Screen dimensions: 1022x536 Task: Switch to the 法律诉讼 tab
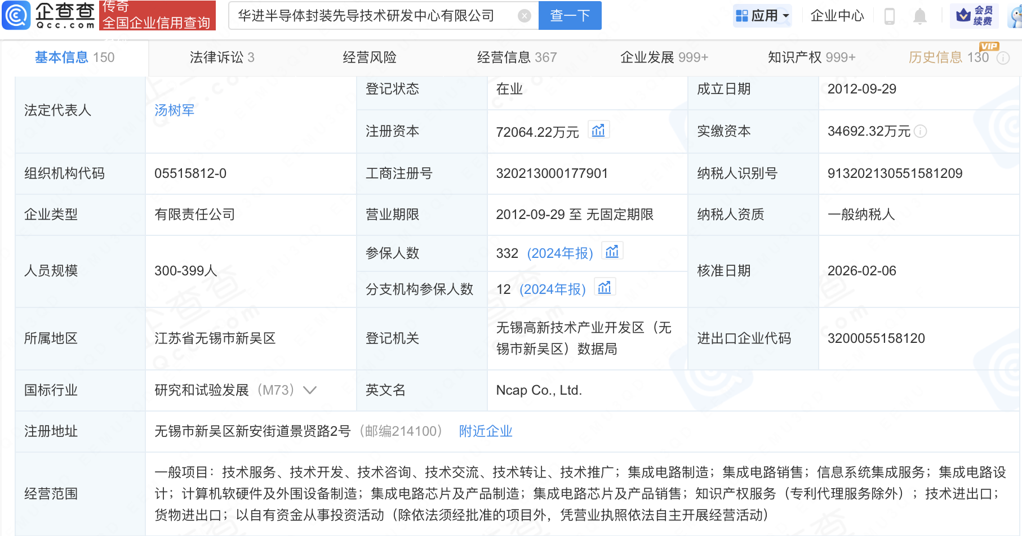coord(222,57)
